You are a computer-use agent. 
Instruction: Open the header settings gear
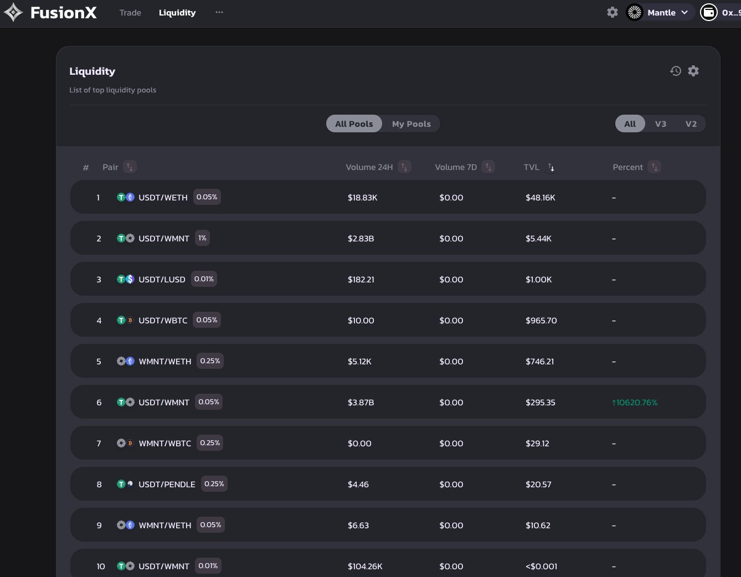click(613, 12)
